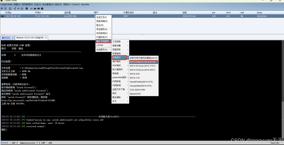This screenshot has width=284, height=145.
Task: Expand the 会话操作(e) submenu
Action: click(104, 49)
